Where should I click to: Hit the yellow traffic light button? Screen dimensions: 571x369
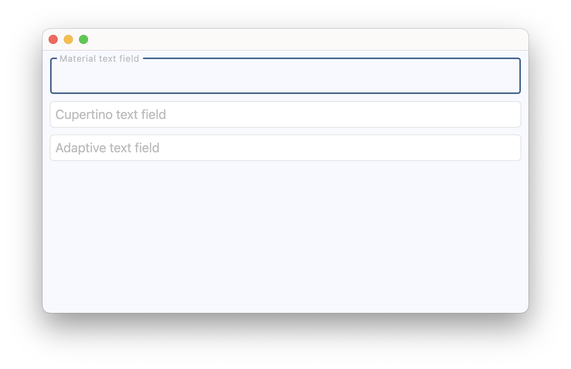click(68, 39)
